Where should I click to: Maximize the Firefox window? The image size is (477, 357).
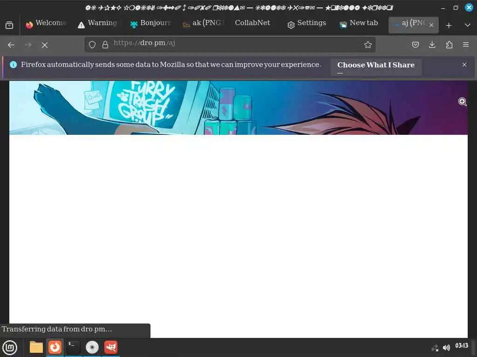tap(456, 8)
